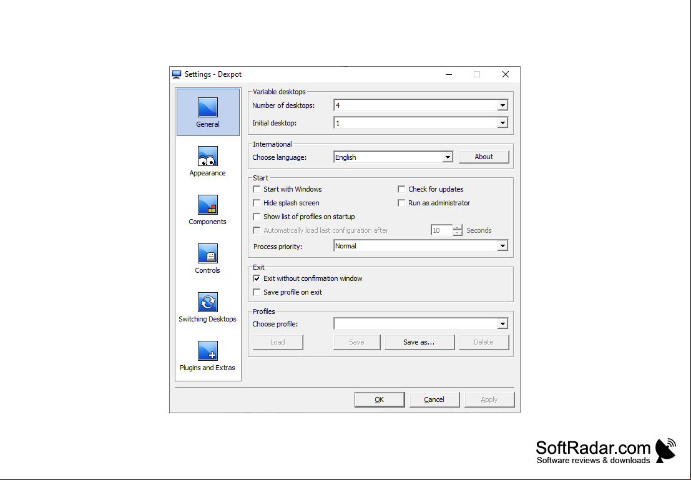Open the Process priority dropdown
Screen dimensions: 691x480
(502, 246)
